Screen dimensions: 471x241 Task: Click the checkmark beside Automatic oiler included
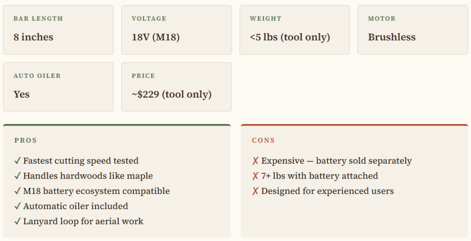[x=17, y=207]
